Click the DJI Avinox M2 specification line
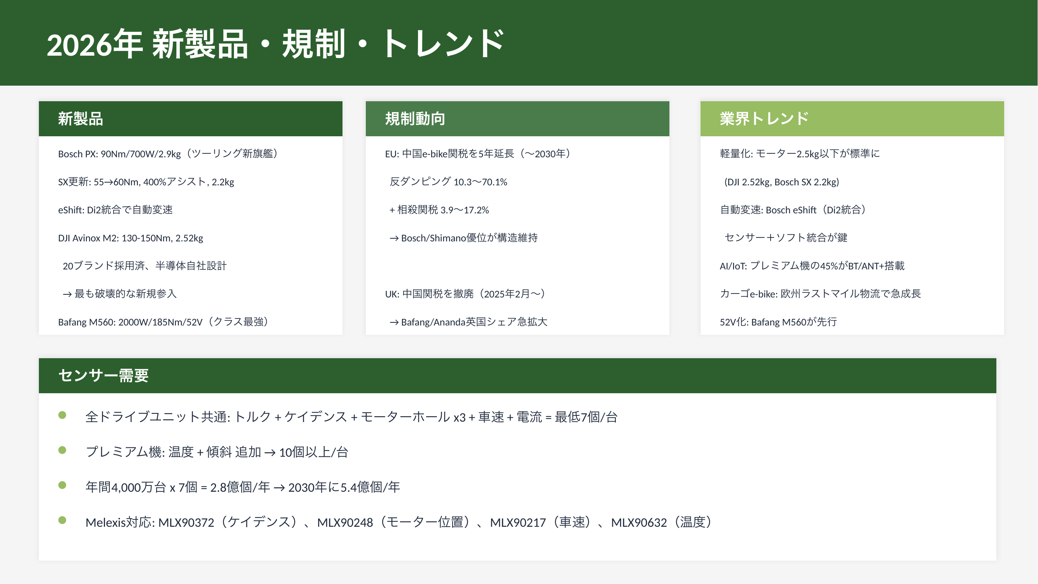Image resolution: width=1038 pixels, height=584 pixels. click(x=130, y=238)
